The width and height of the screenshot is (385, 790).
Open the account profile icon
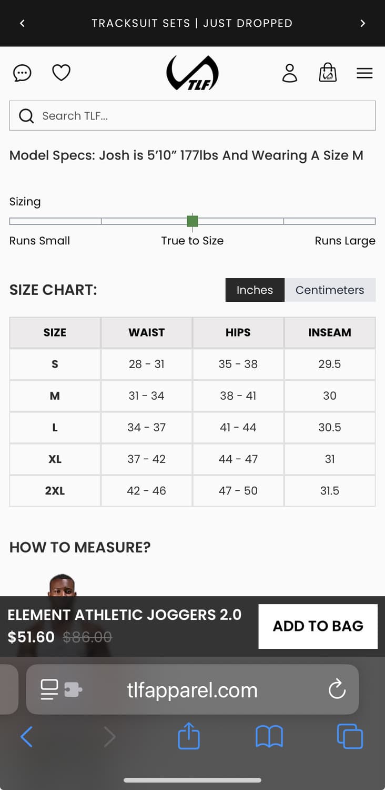[x=290, y=73]
